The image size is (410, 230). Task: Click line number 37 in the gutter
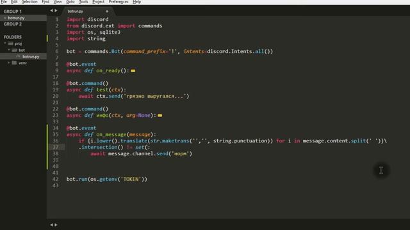pos(56,147)
